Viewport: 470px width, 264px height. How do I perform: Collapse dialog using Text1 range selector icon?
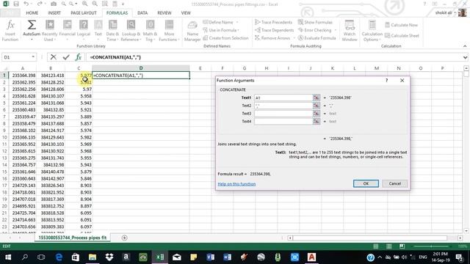[x=317, y=98]
